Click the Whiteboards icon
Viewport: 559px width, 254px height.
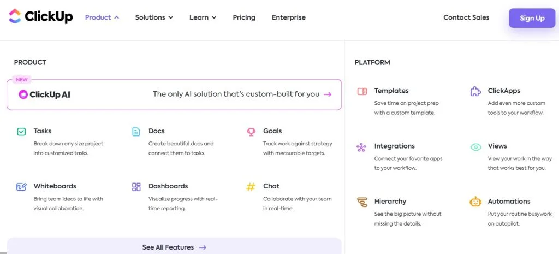(x=21, y=187)
